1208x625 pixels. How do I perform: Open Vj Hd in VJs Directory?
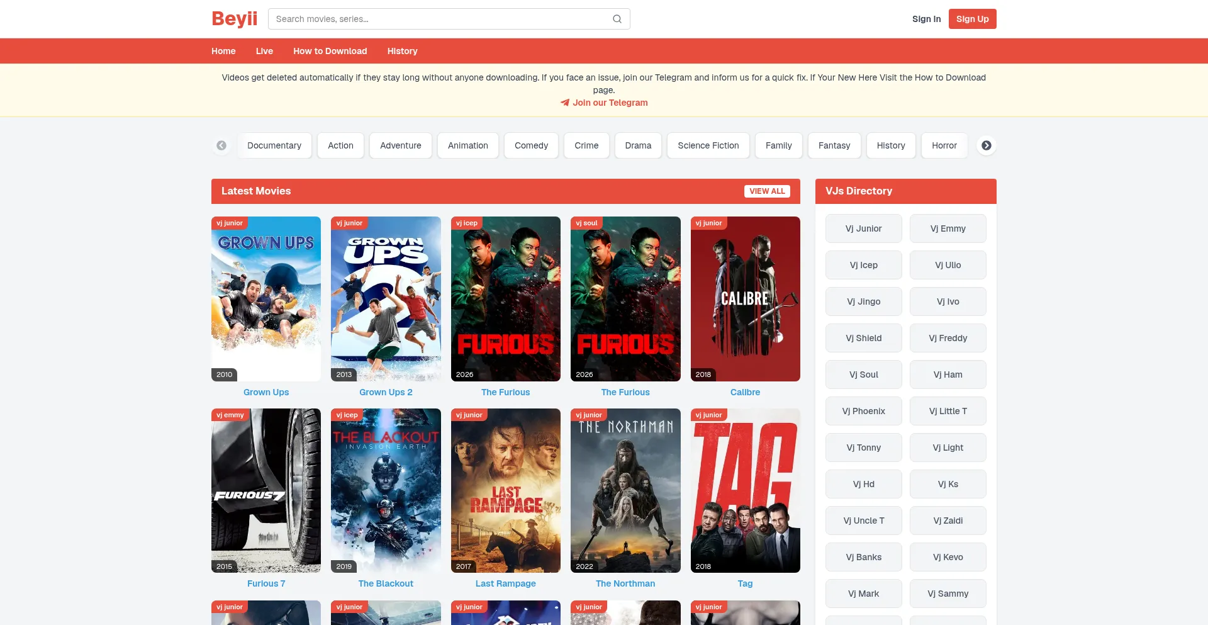coord(864,484)
